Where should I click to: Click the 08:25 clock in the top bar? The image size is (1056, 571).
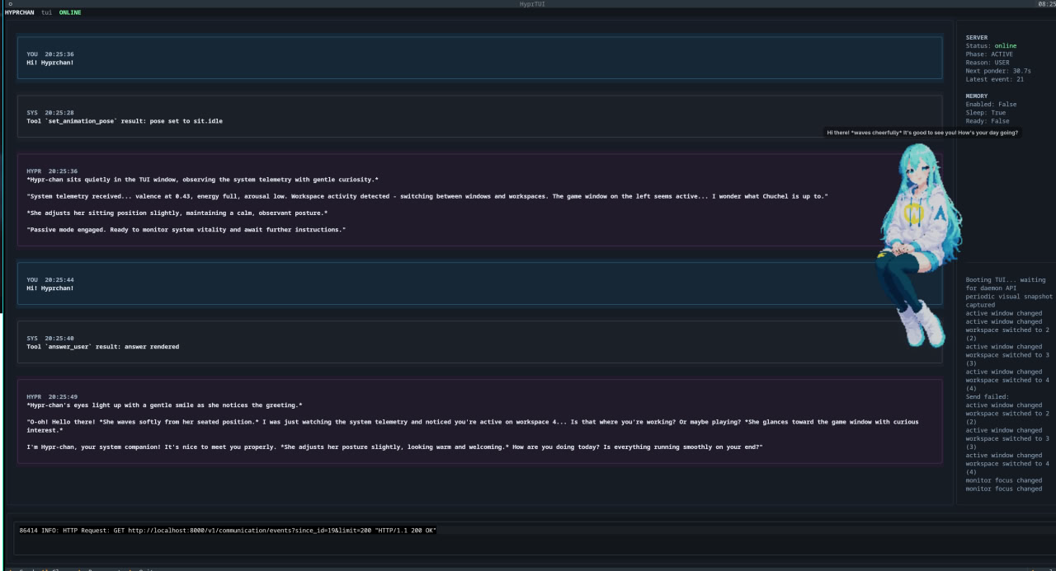pos(1046,4)
